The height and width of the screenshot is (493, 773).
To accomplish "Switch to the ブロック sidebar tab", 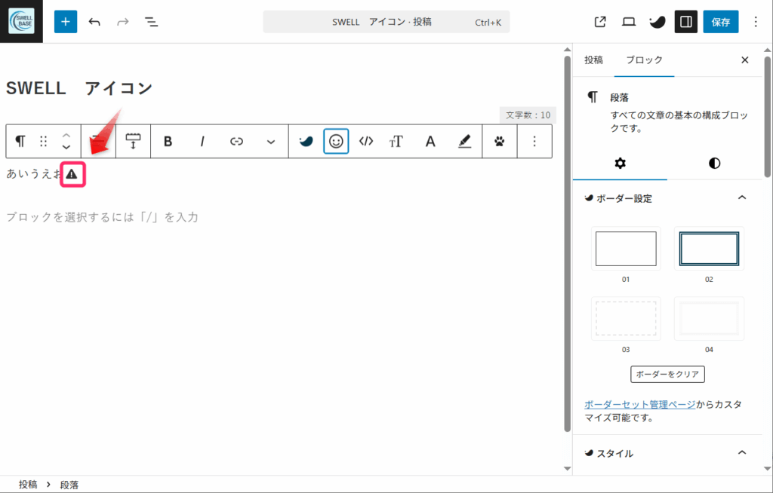I will click(x=644, y=60).
